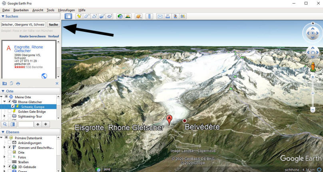Viewport: 323px width, 172px height.
Task: Click the split view icon in Orte panel
Action: [13, 124]
